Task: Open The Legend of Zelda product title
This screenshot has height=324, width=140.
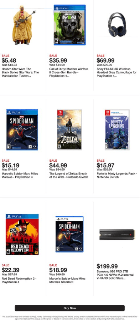Action: click(68, 175)
